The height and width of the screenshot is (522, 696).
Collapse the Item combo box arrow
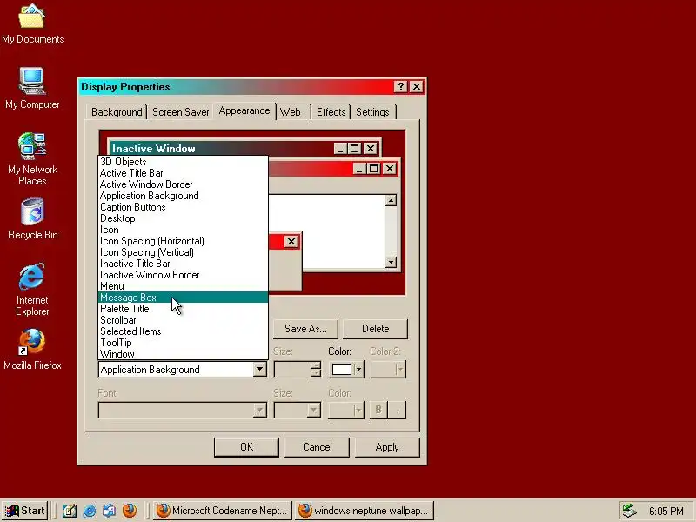point(259,369)
